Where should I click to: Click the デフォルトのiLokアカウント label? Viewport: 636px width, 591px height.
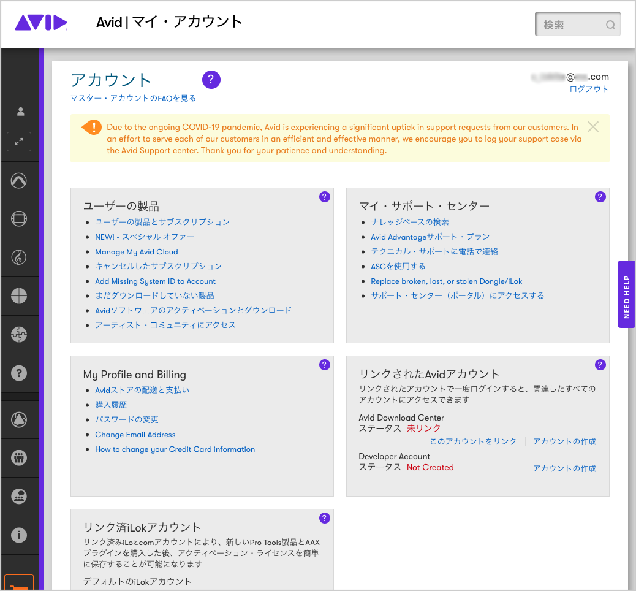[x=137, y=581]
